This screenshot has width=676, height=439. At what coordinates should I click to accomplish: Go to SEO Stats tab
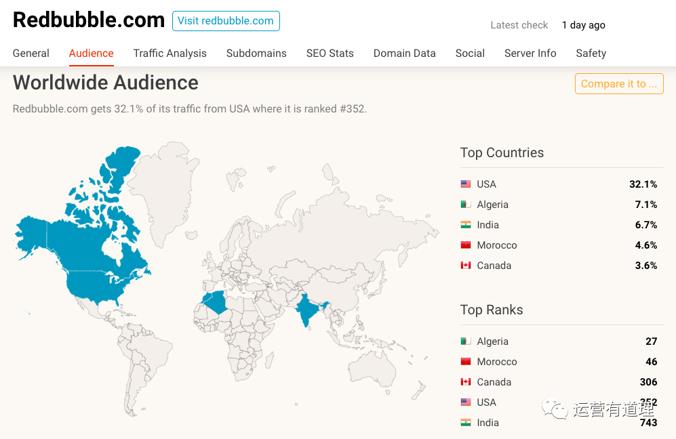pyautogui.click(x=330, y=53)
